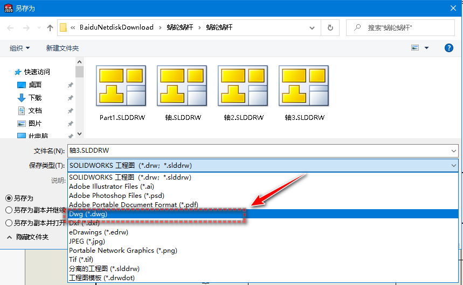Expand the path overflow chevron «
This screenshot has height=285, width=463.
[x=73, y=28]
